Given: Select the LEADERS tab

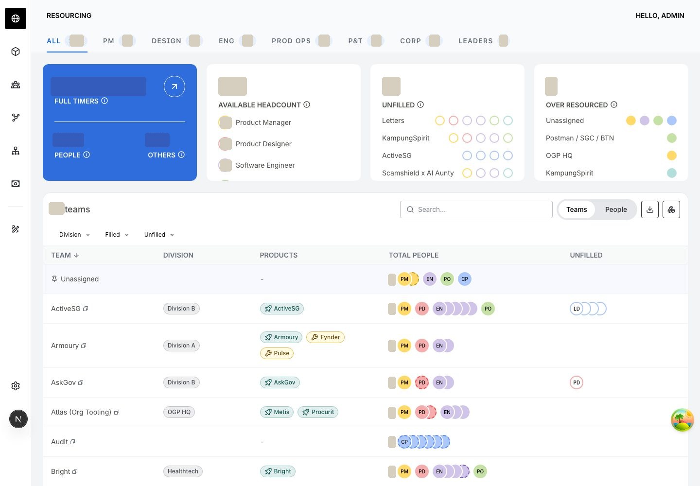Looking at the screenshot, I should [483, 41].
